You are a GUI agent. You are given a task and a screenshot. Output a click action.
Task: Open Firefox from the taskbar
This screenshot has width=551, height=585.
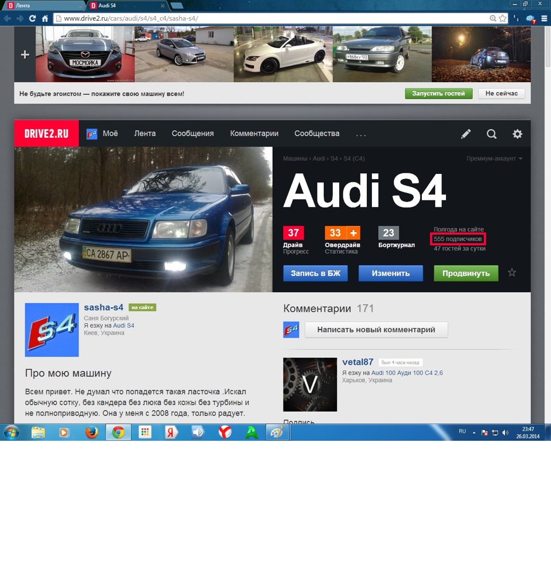(x=91, y=433)
